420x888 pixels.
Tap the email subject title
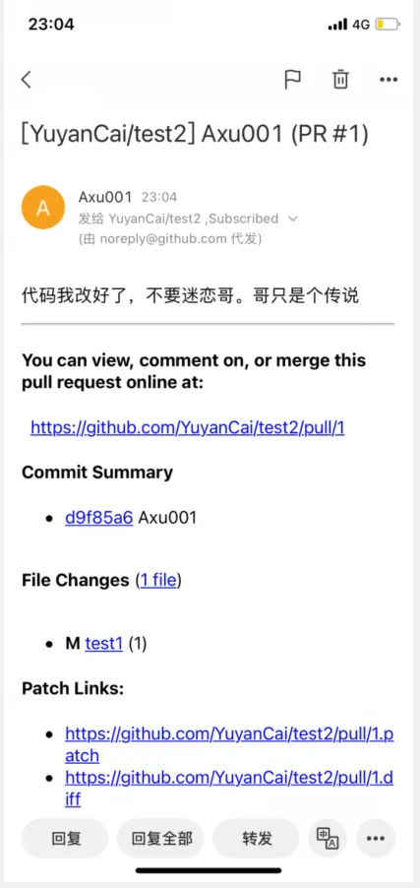(195, 135)
